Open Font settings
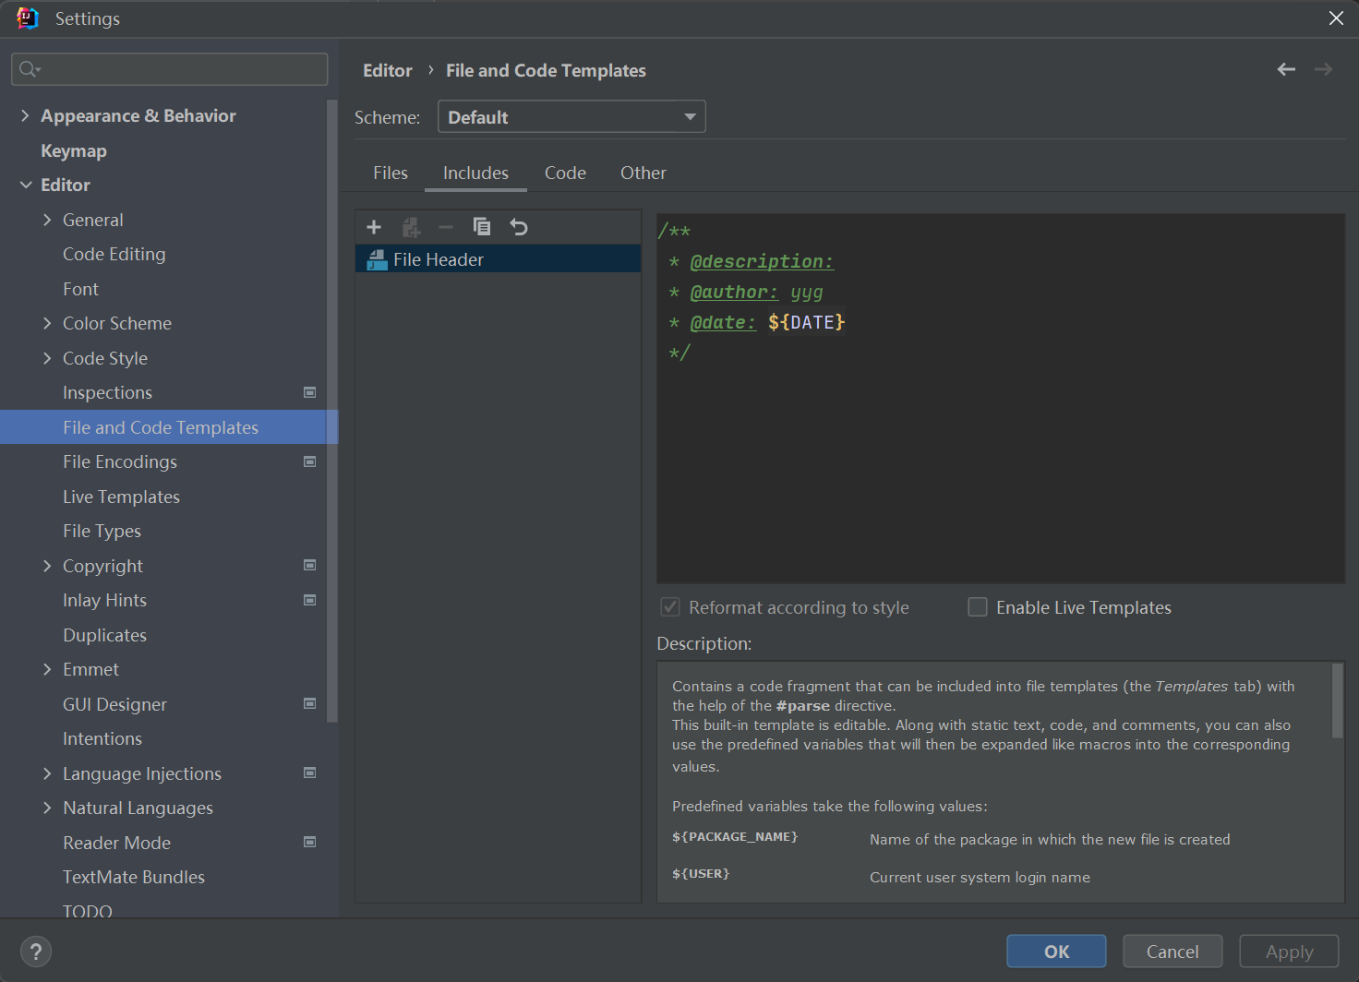 tap(80, 289)
